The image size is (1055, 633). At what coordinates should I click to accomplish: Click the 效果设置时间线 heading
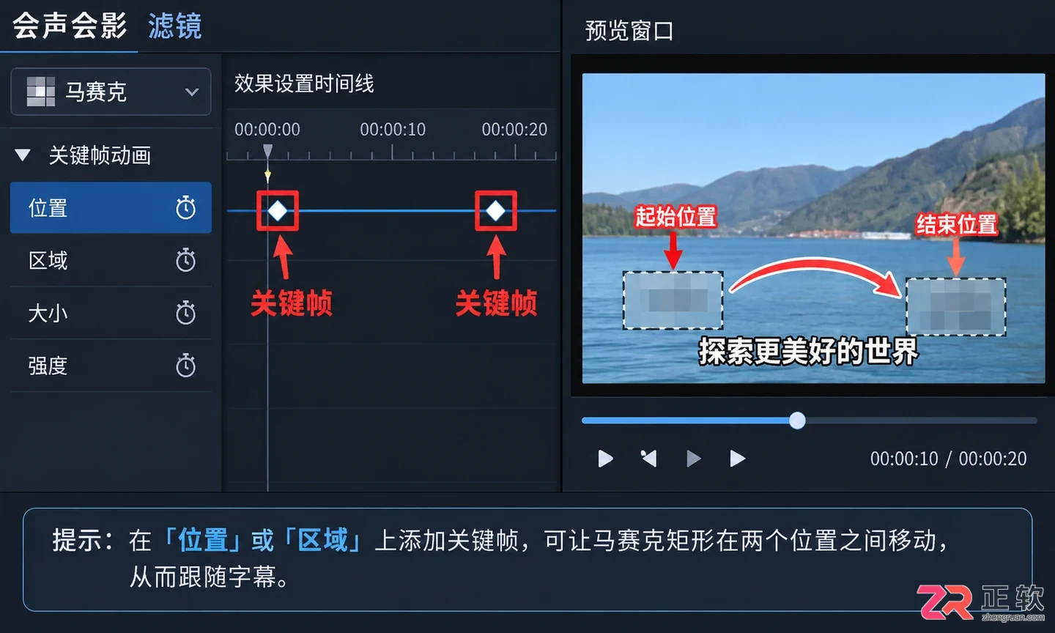[x=304, y=84]
